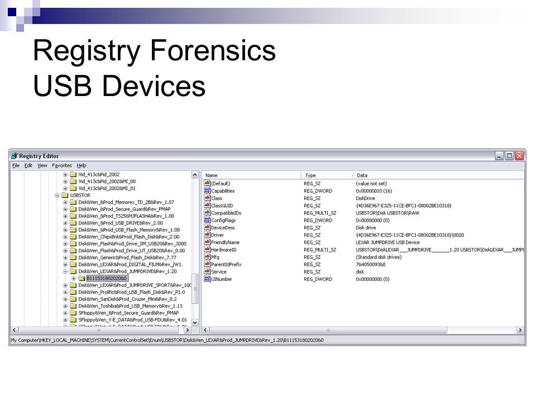
Task: Select the Driver value name
Action: click(x=217, y=235)
